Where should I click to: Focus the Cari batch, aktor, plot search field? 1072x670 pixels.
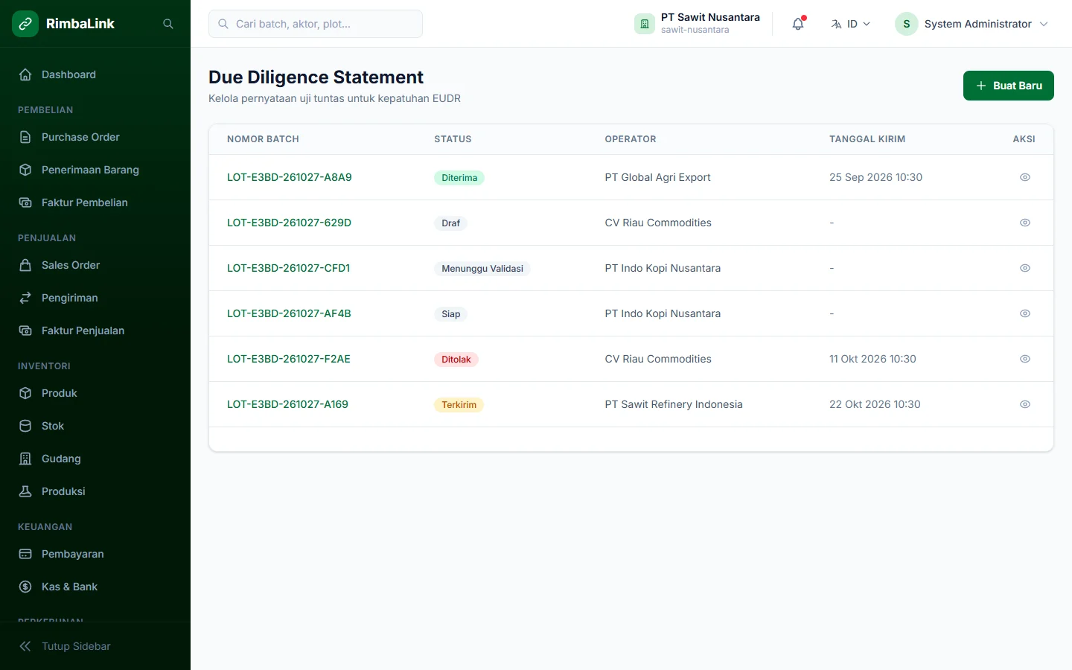316,24
